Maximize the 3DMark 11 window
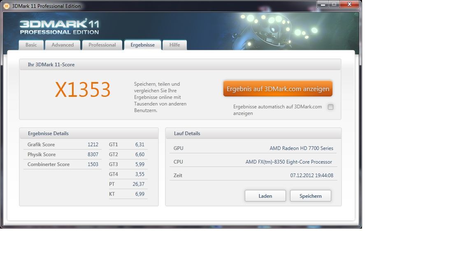The width and height of the screenshot is (474, 267). click(334, 4)
